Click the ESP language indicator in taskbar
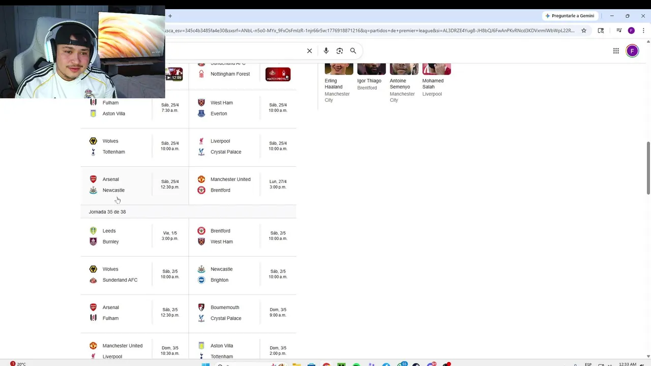This screenshot has width=651, height=366. coord(588,364)
